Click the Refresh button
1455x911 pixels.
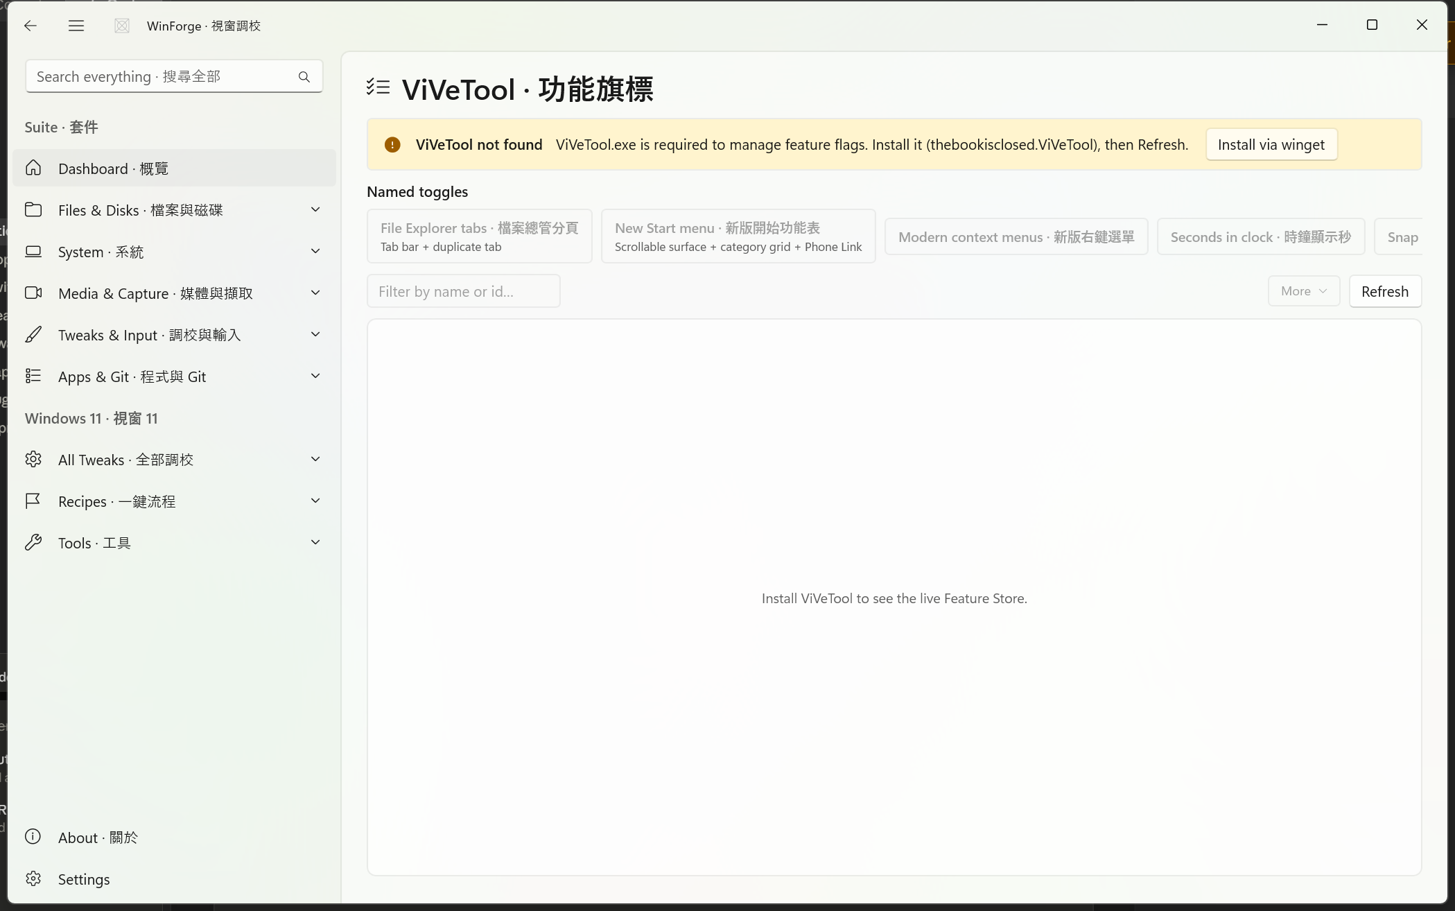click(x=1385, y=291)
